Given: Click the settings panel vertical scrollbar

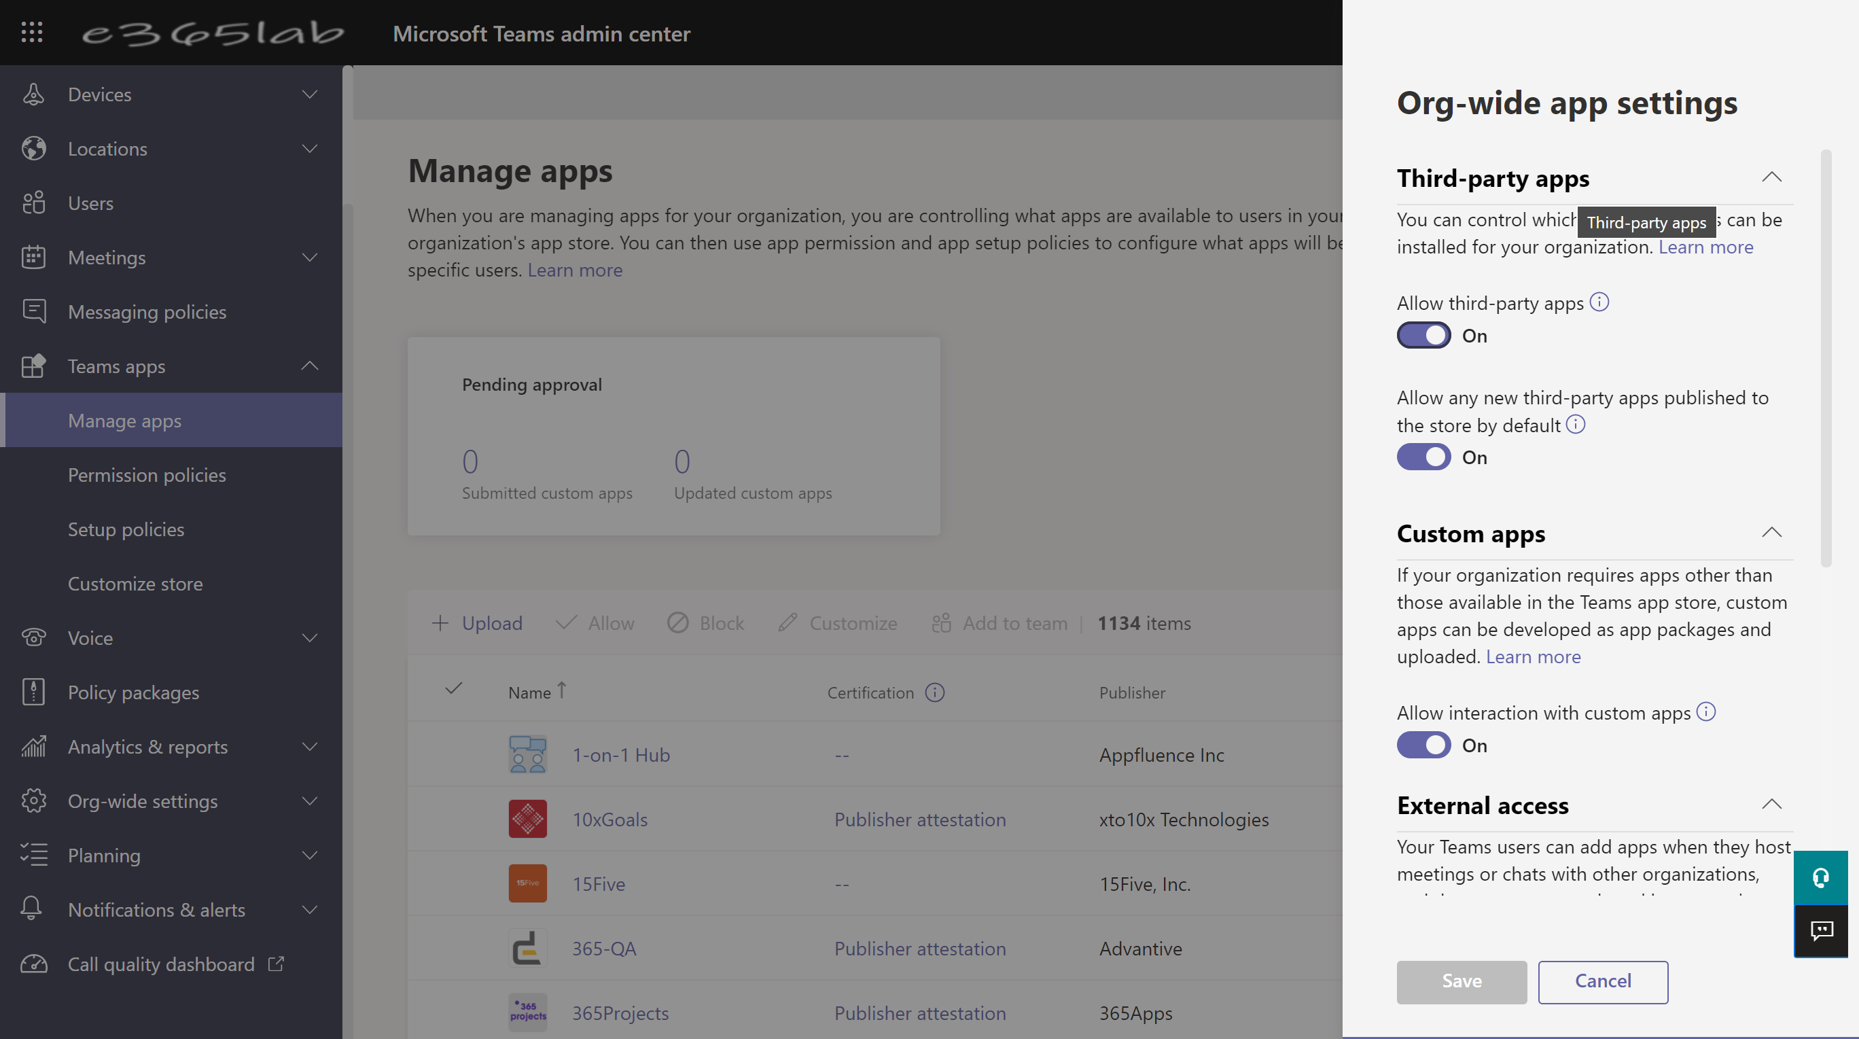Looking at the screenshot, I should pyautogui.click(x=1826, y=358).
